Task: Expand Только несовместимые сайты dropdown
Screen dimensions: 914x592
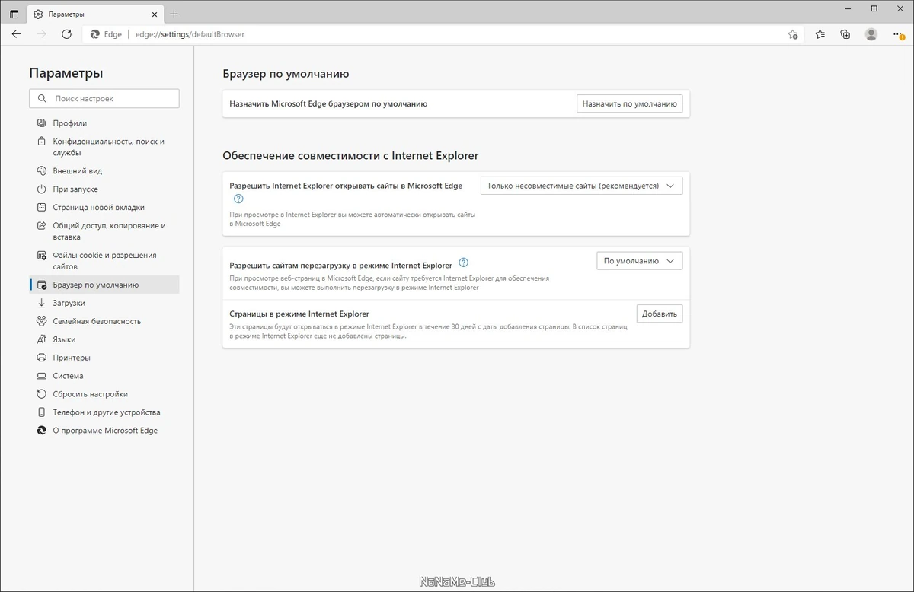Action: click(x=581, y=186)
